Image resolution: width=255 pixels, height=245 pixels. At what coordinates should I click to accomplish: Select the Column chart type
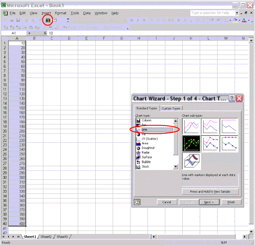click(146, 120)
